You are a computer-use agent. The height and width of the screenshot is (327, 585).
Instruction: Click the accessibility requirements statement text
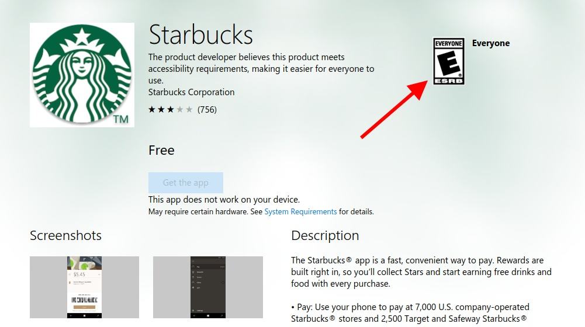click(261, 68)
